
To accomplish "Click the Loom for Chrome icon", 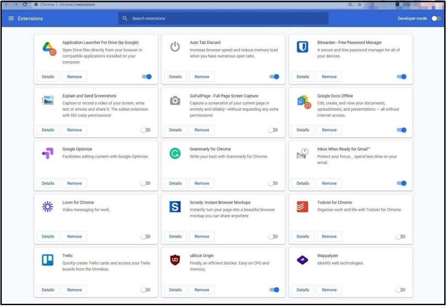I will (48, 206).
